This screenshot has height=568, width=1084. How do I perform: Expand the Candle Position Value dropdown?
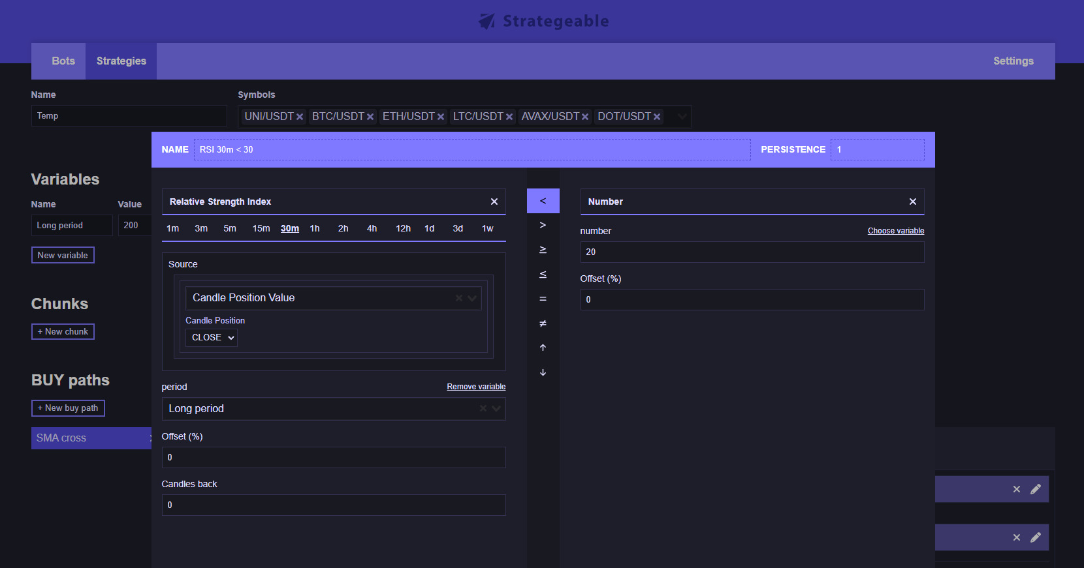tap(473, 298)
